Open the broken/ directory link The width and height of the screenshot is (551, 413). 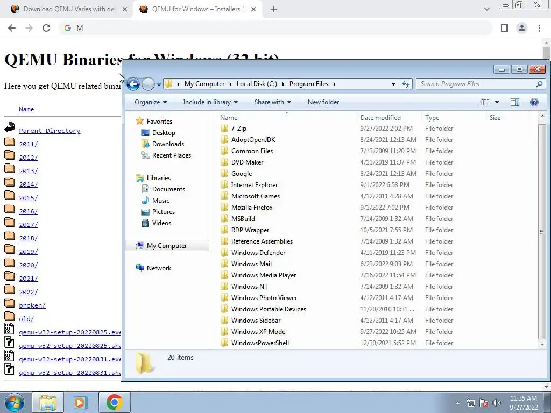32,305
